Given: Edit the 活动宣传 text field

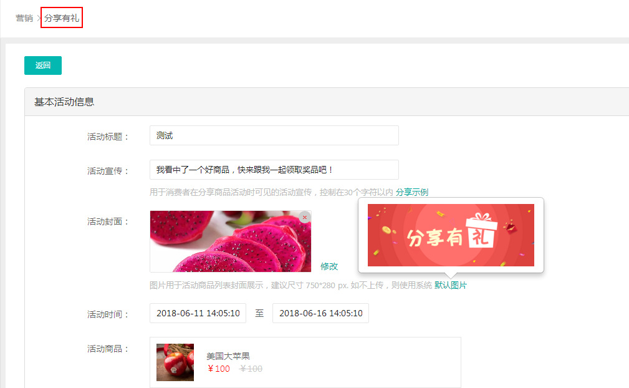Looking at the screenshot, I should (x=274, y=170).
